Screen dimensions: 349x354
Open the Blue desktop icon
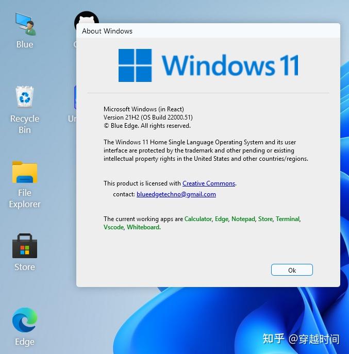point(25,30)
